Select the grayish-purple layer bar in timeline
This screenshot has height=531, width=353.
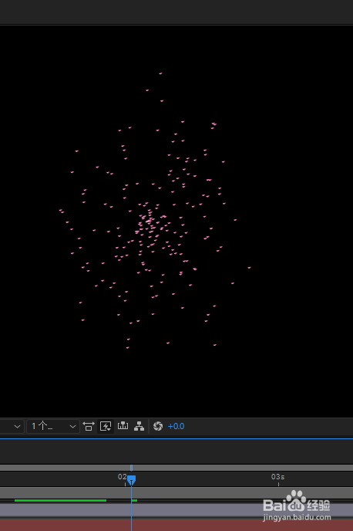point(176,510)
